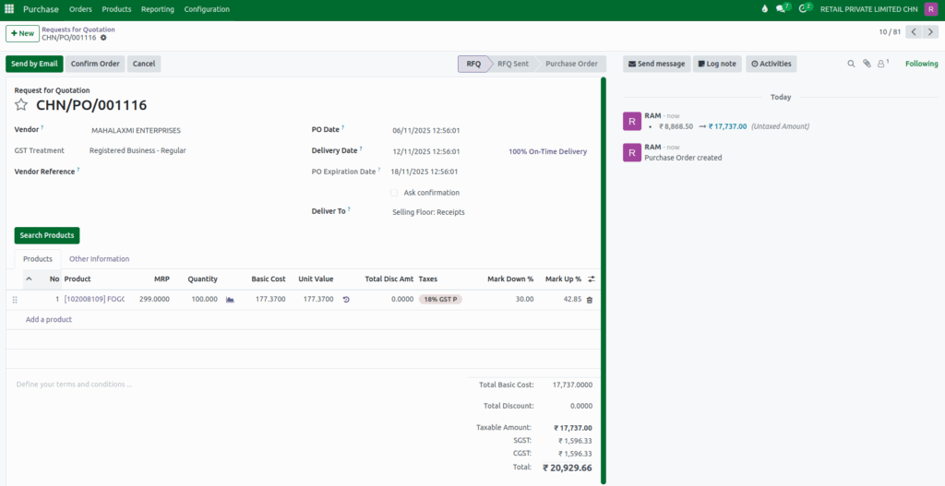Viewport: 945px width, 486px height.
Task: Show followers person icon
Action: coord(883,63)
